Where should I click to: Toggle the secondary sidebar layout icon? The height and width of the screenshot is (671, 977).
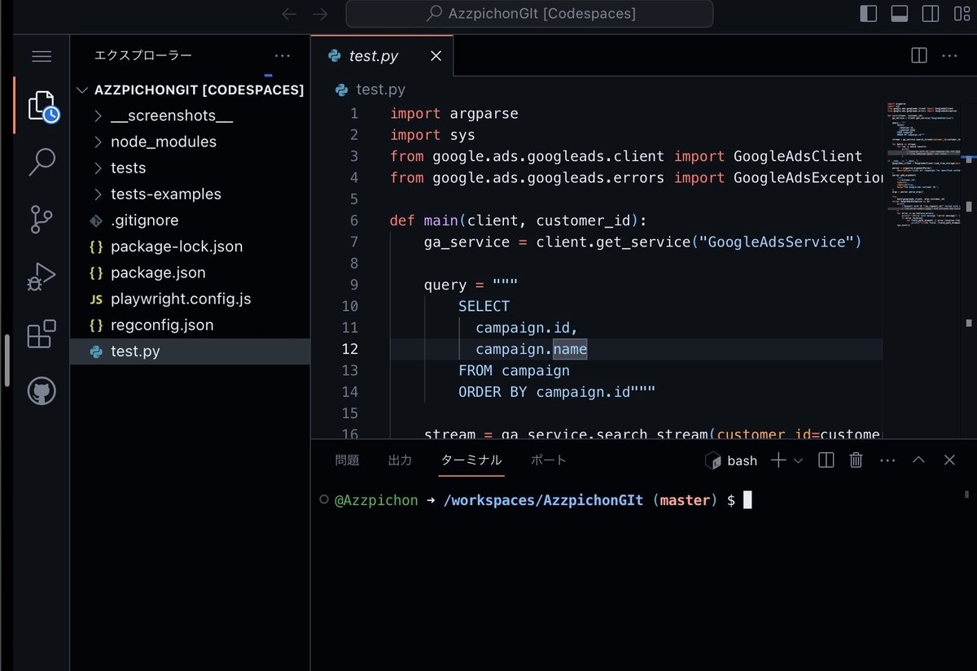[930, 14]
